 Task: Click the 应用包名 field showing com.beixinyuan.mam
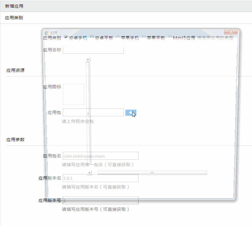[101, 155]
